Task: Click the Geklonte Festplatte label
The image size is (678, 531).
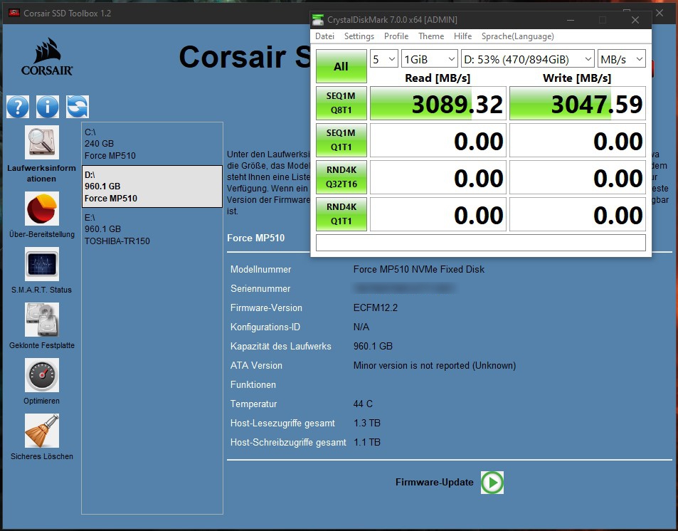Action: click(x=41, y=345)
